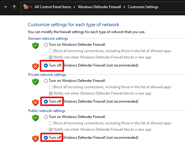Click the Up arrow navigation button

point(14,7)
